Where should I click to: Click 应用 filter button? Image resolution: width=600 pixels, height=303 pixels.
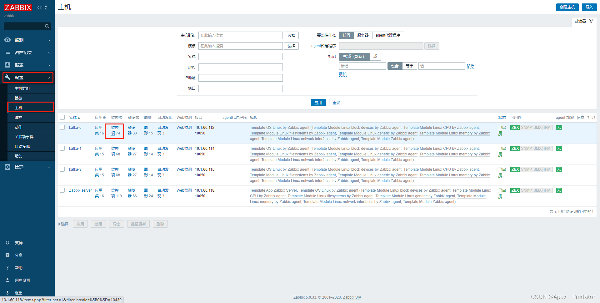tap(318, 103)
